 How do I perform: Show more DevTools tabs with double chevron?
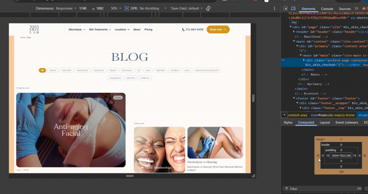tap(356, 9)
